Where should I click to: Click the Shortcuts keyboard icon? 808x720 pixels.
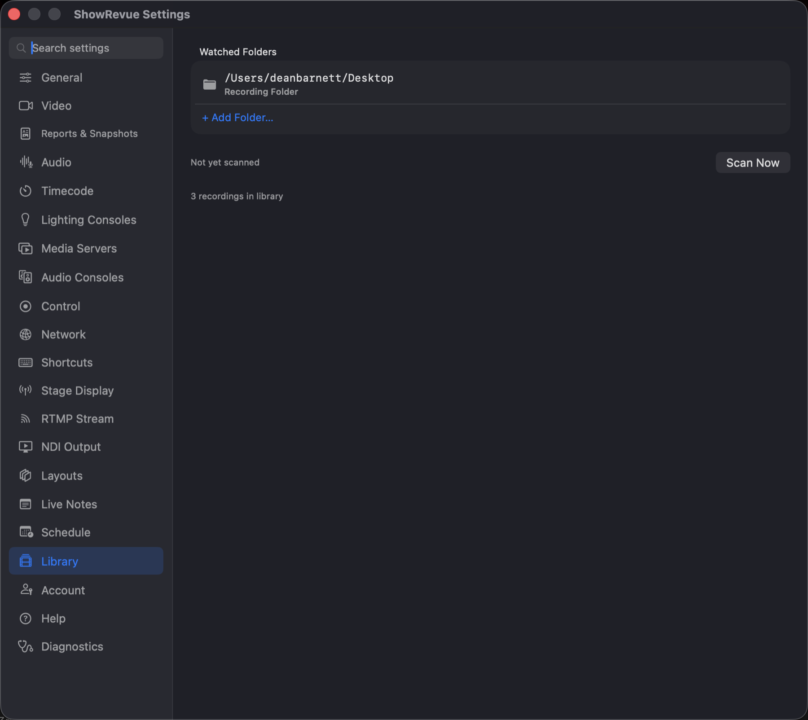26,362
